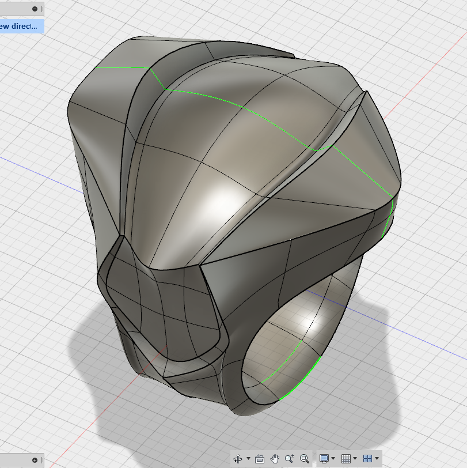Activate the Look At tool
467x468 pixels.
point(260,458)
